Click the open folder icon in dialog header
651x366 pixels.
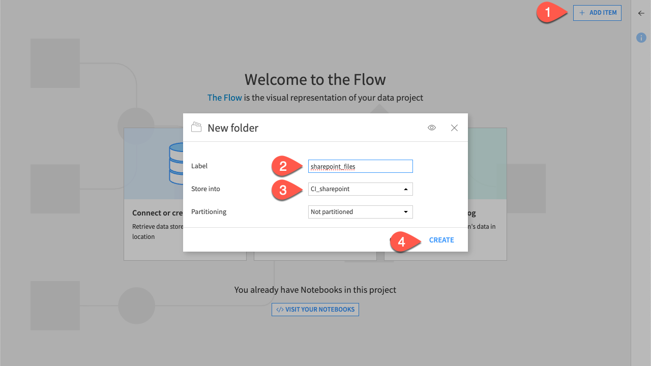tap(196, 128)
